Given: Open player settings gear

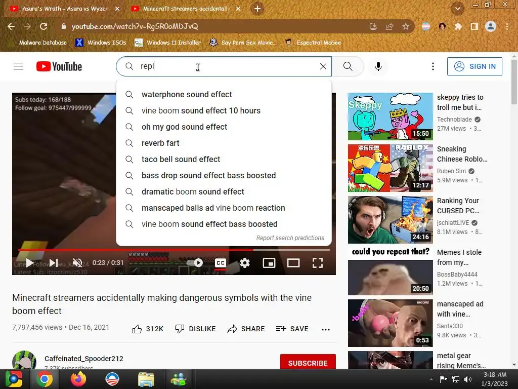Looking at the screenshot, I should pos(245,263).
